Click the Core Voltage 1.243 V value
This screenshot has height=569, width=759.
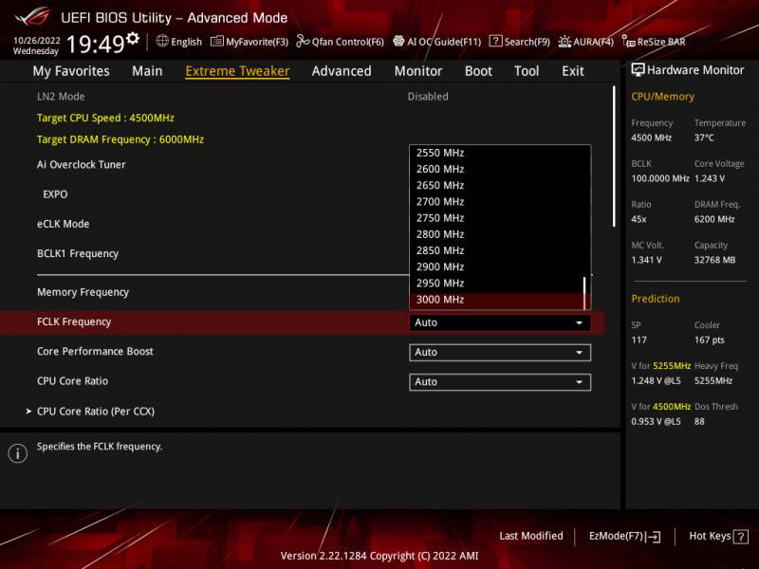click(709, 178)
